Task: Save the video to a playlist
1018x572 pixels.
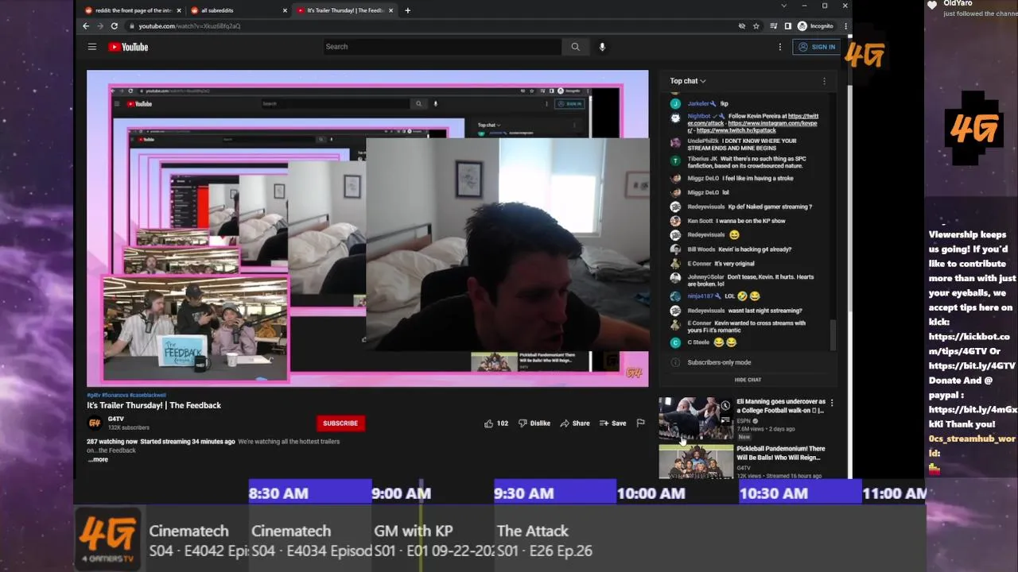Action: (x=613, y=423)
